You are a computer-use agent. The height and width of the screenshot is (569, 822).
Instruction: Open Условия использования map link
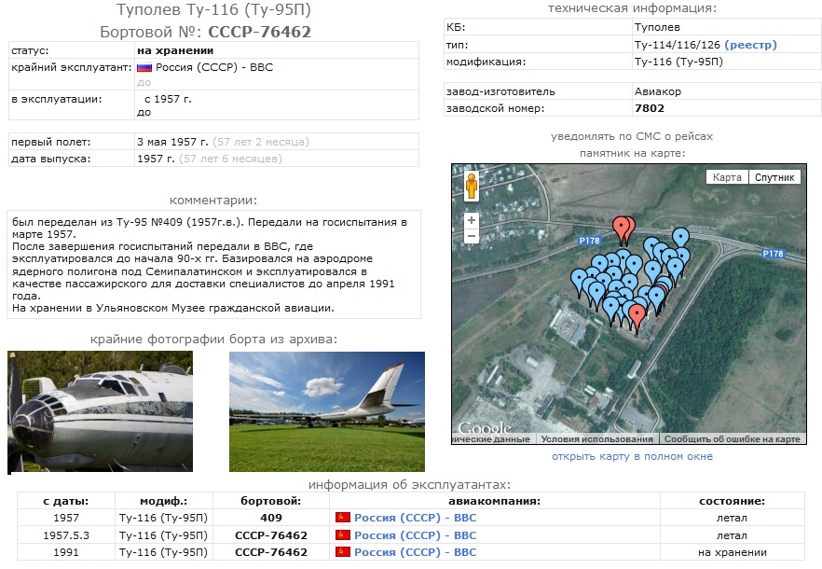(596, 438)
